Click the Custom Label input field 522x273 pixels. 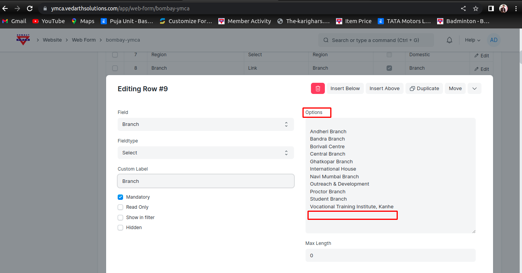pos(206,181)
